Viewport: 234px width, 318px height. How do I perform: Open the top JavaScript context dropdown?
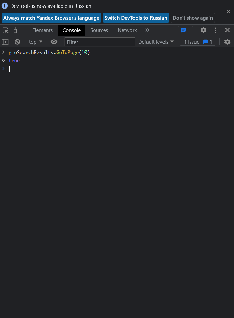coord(35,42)
